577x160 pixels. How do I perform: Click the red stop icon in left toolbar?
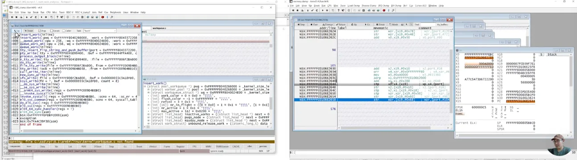103,17
